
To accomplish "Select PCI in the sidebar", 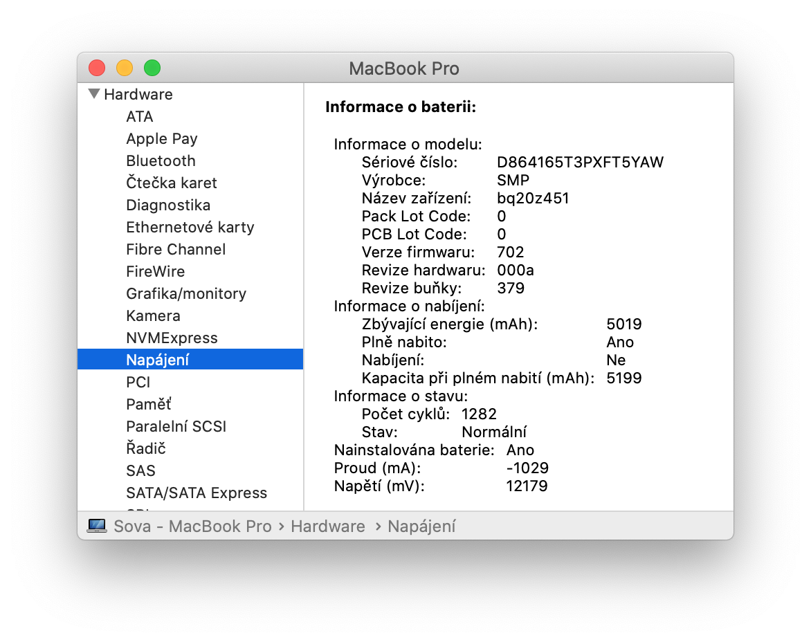I will pyautogui.click(x=138, y=382).
